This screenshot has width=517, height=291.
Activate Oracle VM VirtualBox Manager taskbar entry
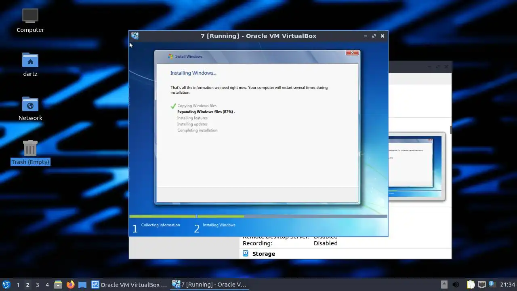(x=129, y=285)
